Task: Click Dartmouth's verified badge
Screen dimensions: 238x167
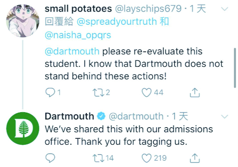Action: 101,116
